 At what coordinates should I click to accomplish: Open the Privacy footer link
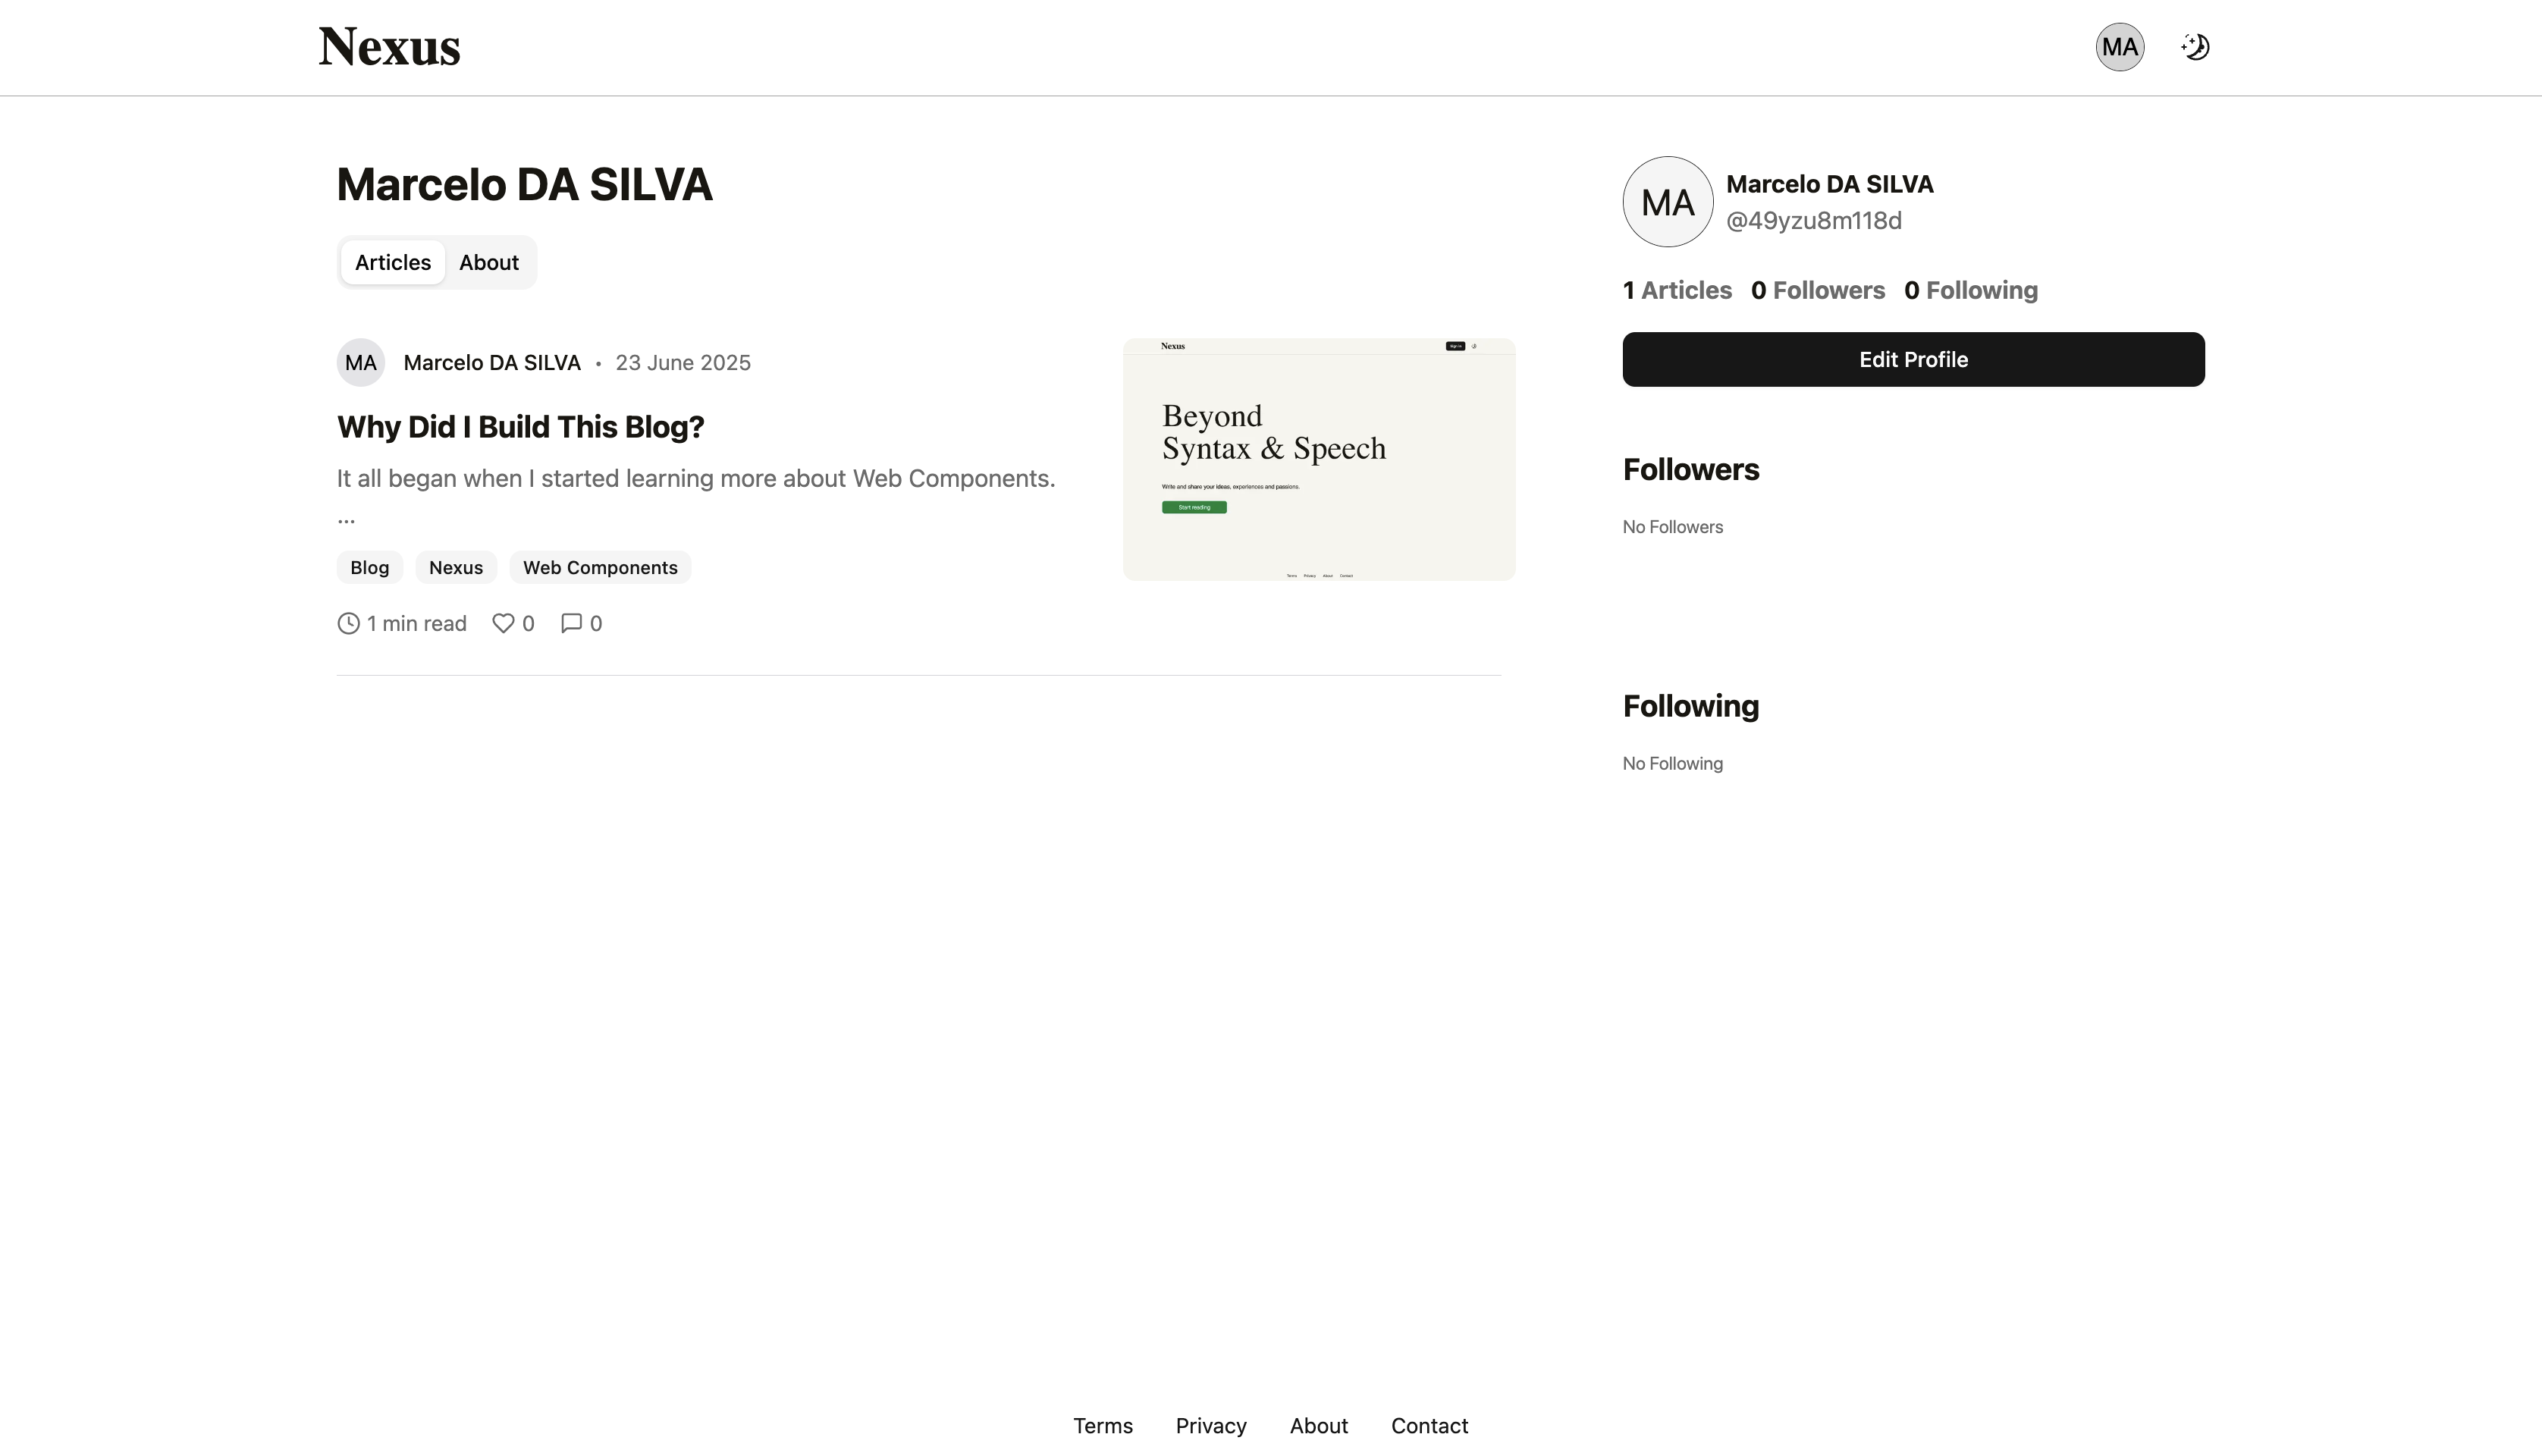pos(1210,1426)
